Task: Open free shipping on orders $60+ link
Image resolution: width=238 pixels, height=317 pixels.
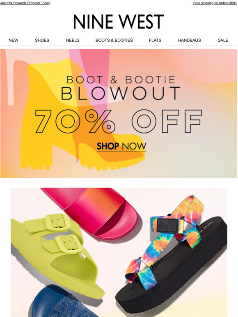Action: (215, 3)
